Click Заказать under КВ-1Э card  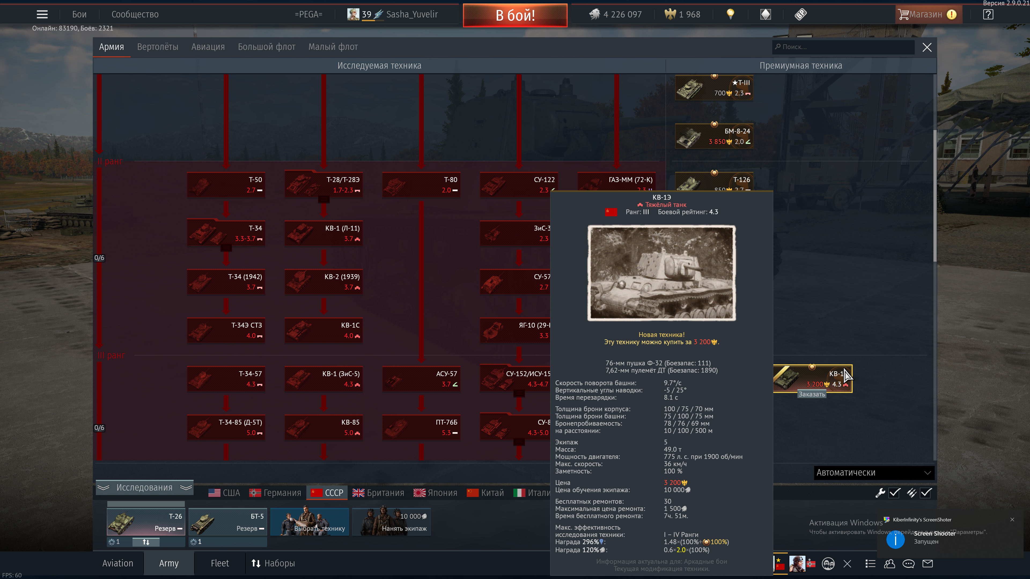pyautogui.click(x=812, y=394)
